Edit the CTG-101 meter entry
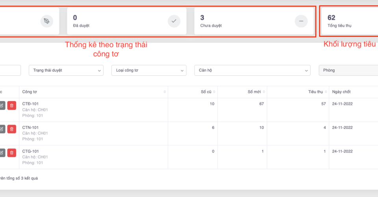Image resolution: width=378 pixels, height=197 pixels. tap(2, 152)
